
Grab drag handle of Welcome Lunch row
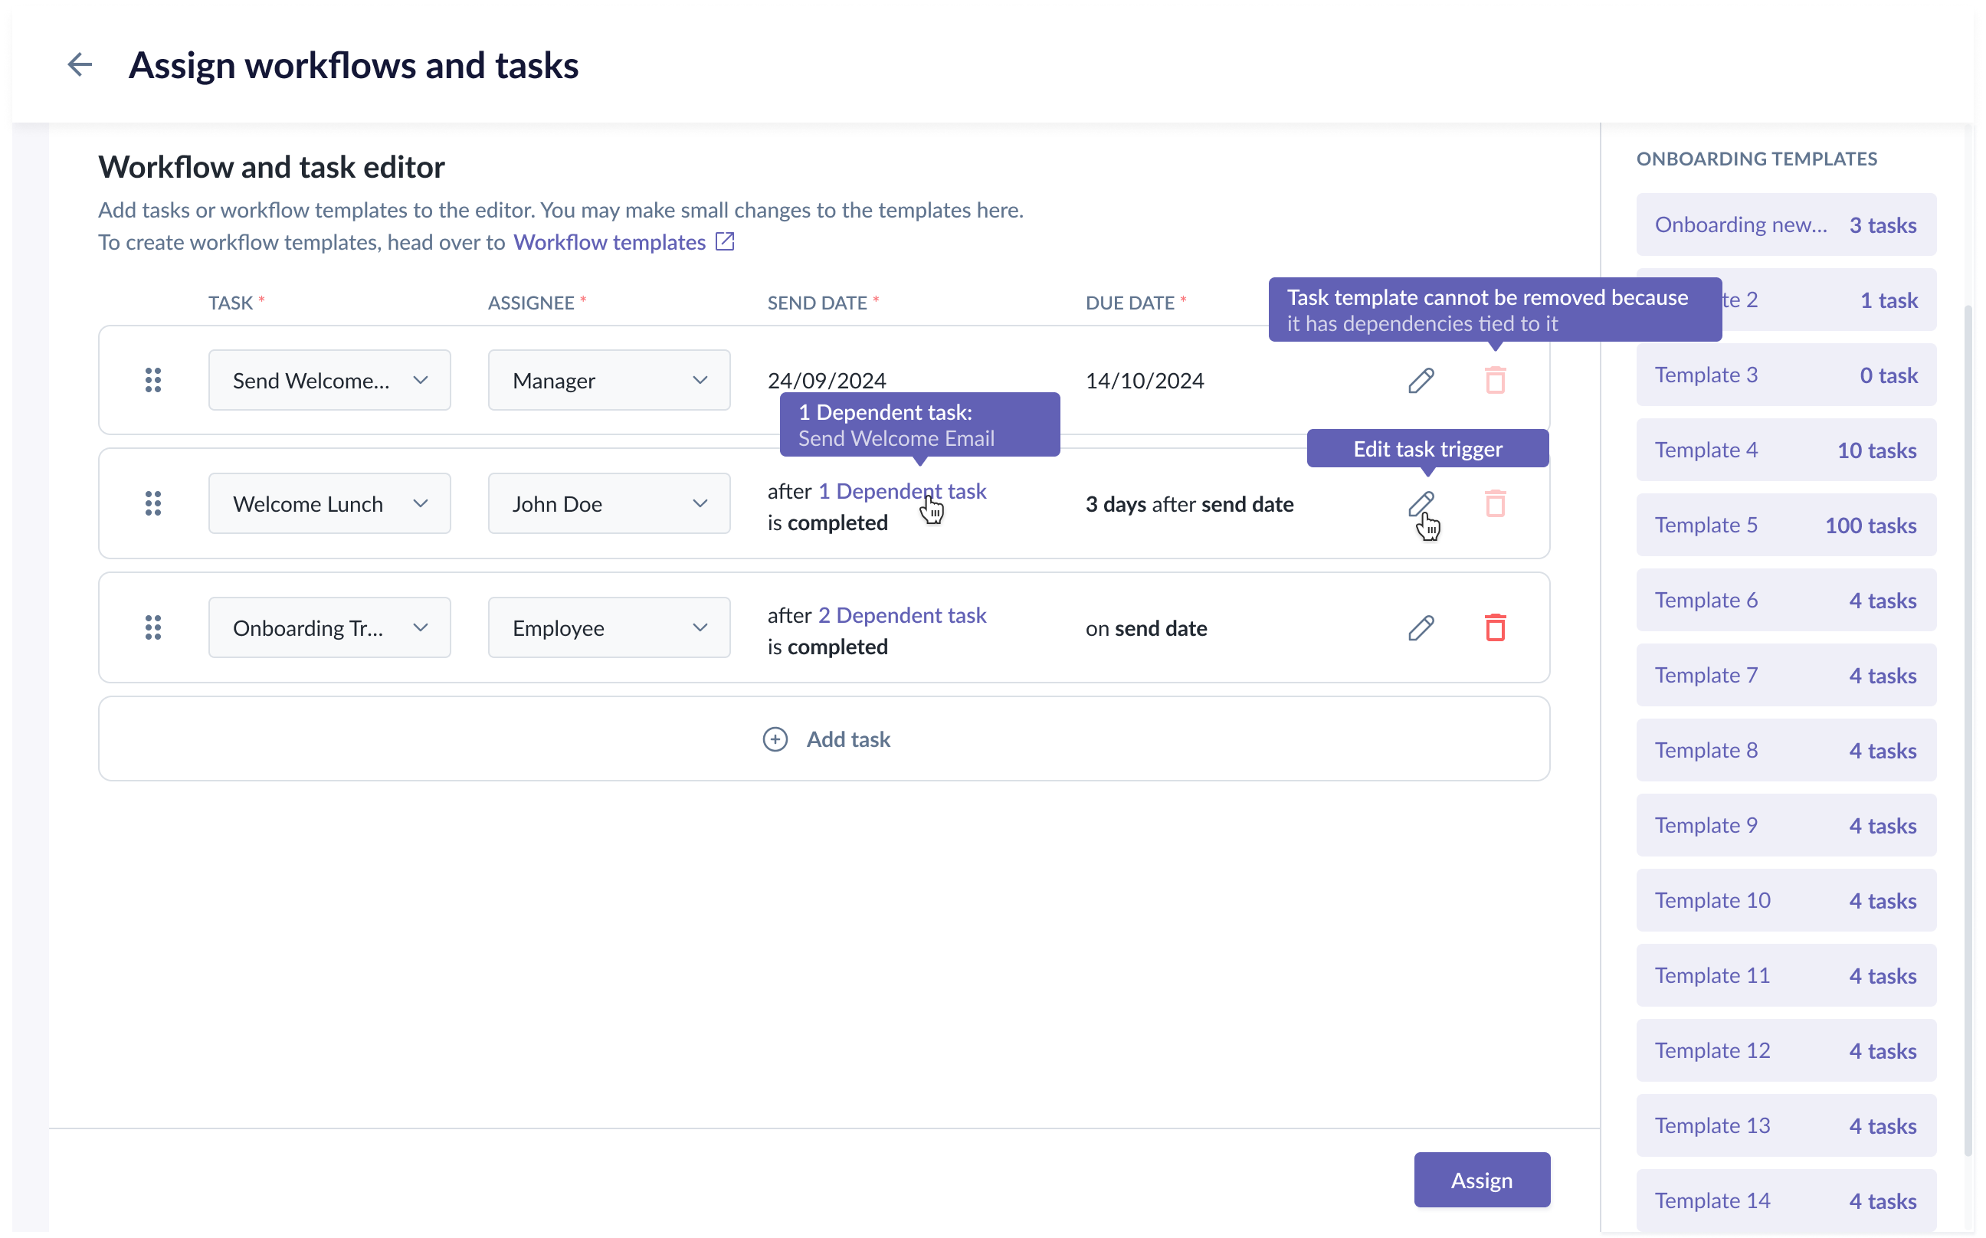[153, 503]
